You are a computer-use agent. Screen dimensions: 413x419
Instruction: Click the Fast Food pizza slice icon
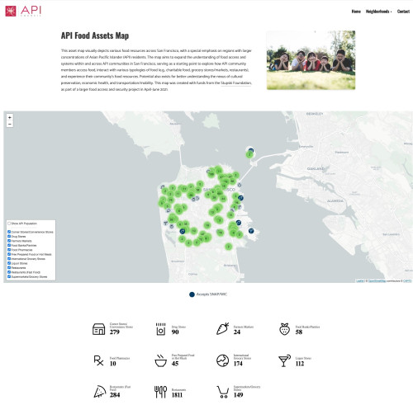pos(100,392)
